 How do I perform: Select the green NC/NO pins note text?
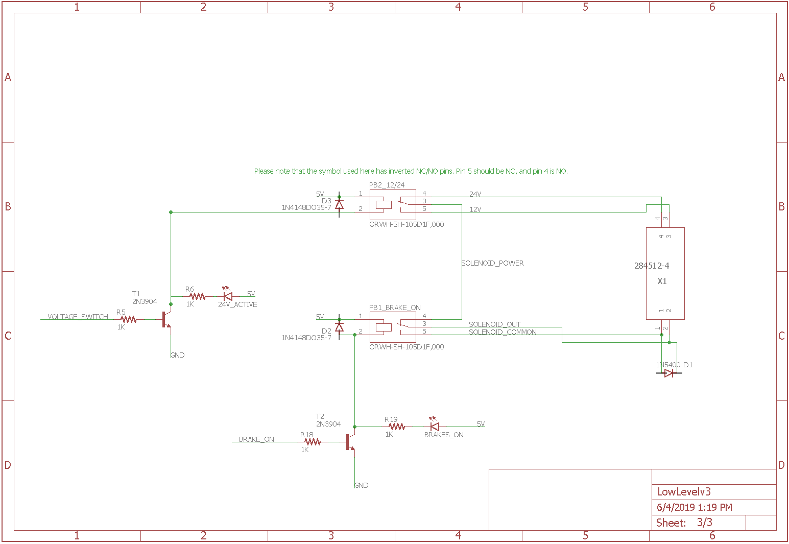[411, 171]
